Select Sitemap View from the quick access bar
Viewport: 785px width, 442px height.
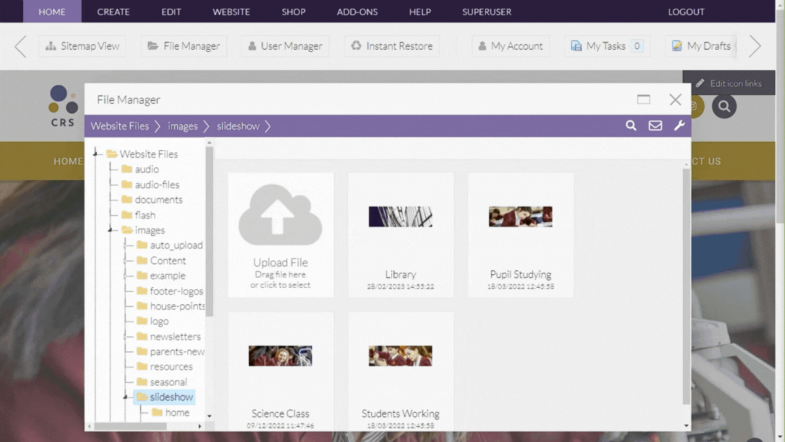pos(82,46)
